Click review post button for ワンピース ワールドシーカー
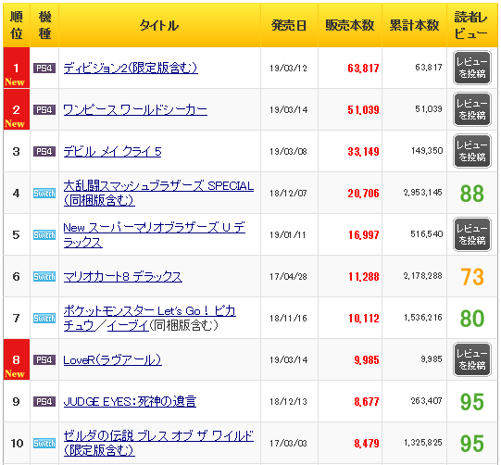 pos(472,109)
